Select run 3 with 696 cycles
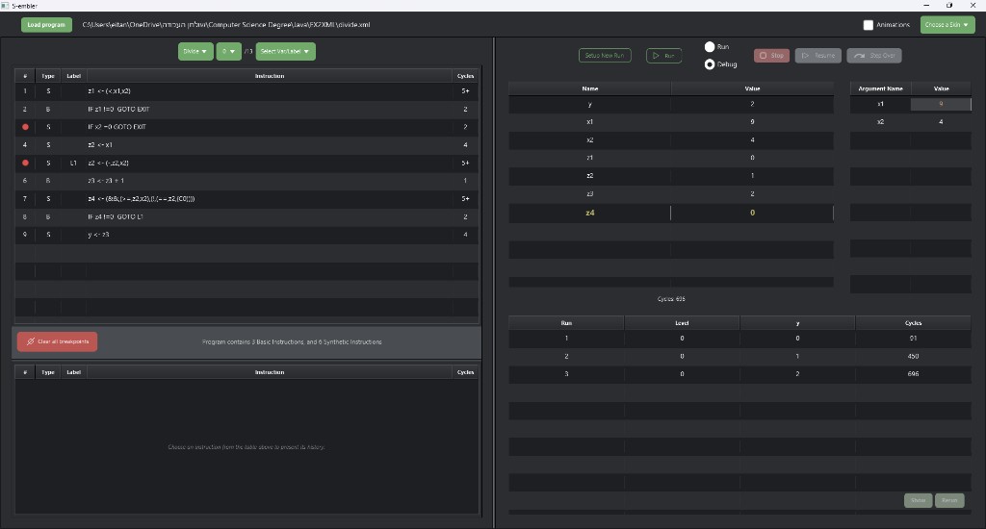This screenshot has height=529, width=986. point(739,374)
